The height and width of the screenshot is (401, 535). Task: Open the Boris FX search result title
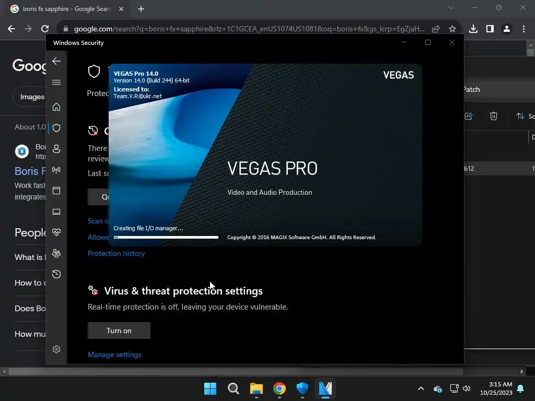[x=30, y=171]
